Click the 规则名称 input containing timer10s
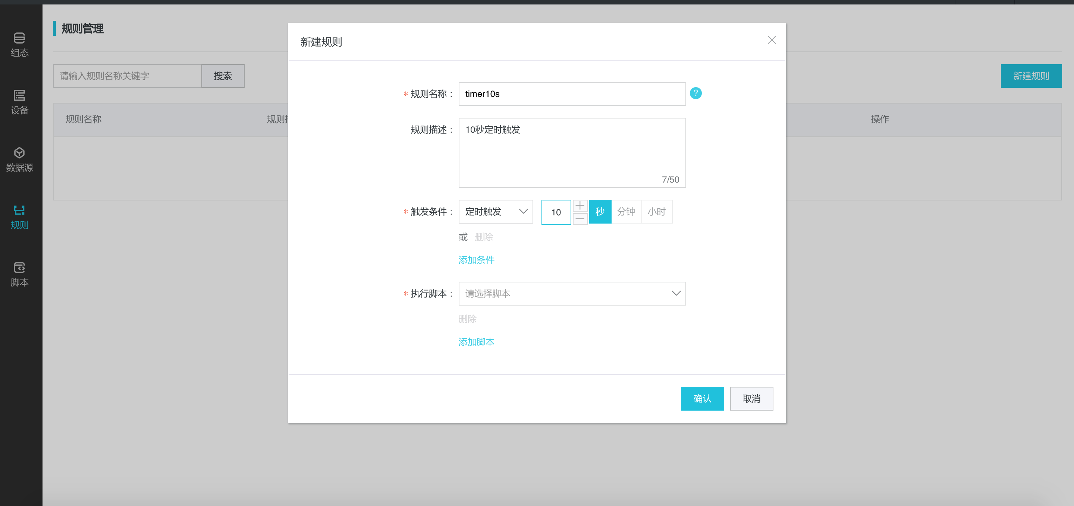 pyautogui.click(x=572, y=94)
